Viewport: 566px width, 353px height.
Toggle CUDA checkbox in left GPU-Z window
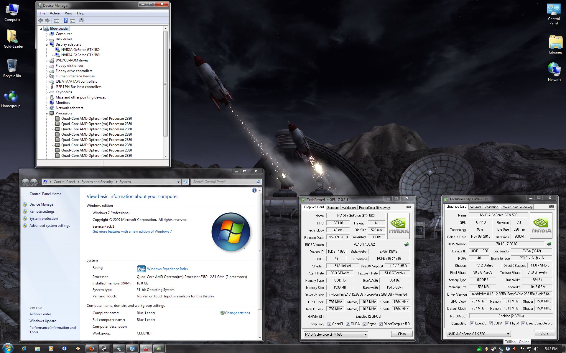tap(348, 324)
